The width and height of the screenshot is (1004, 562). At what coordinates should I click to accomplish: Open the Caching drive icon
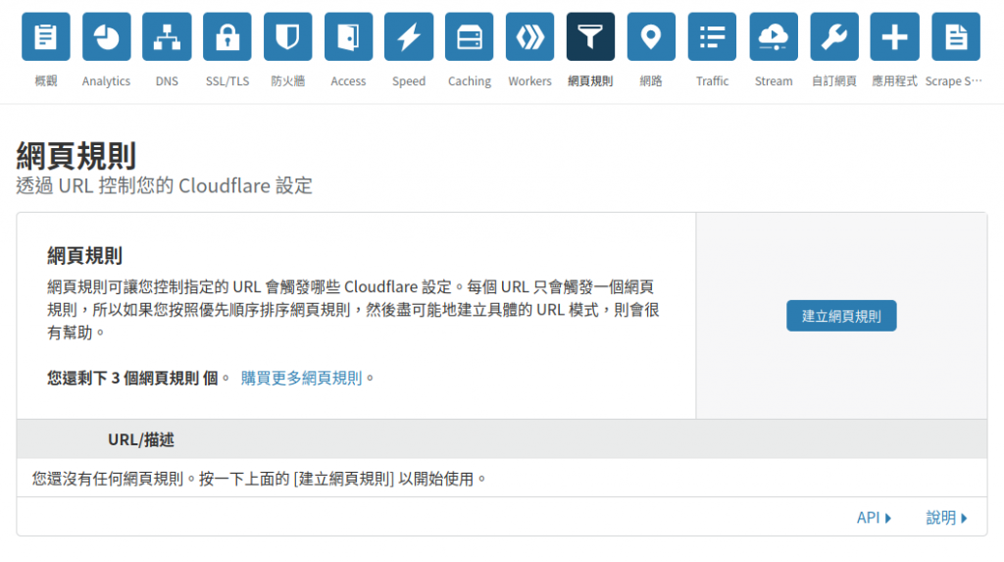470,36
